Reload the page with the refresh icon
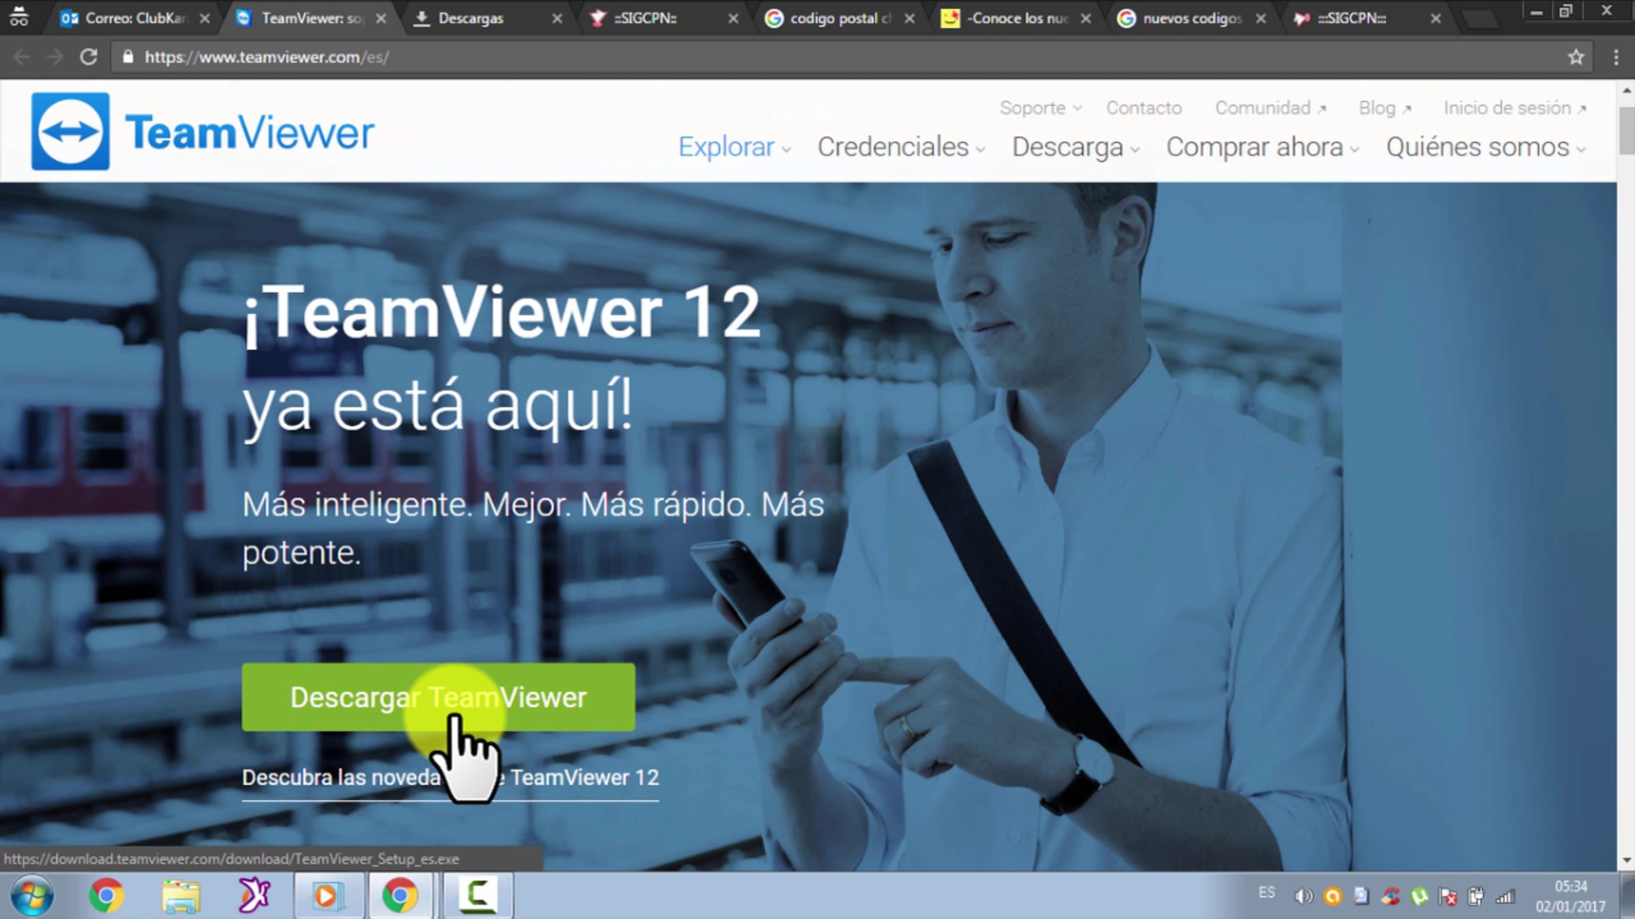The height and width of the screenshot is (919, 1635). [89, 57]
